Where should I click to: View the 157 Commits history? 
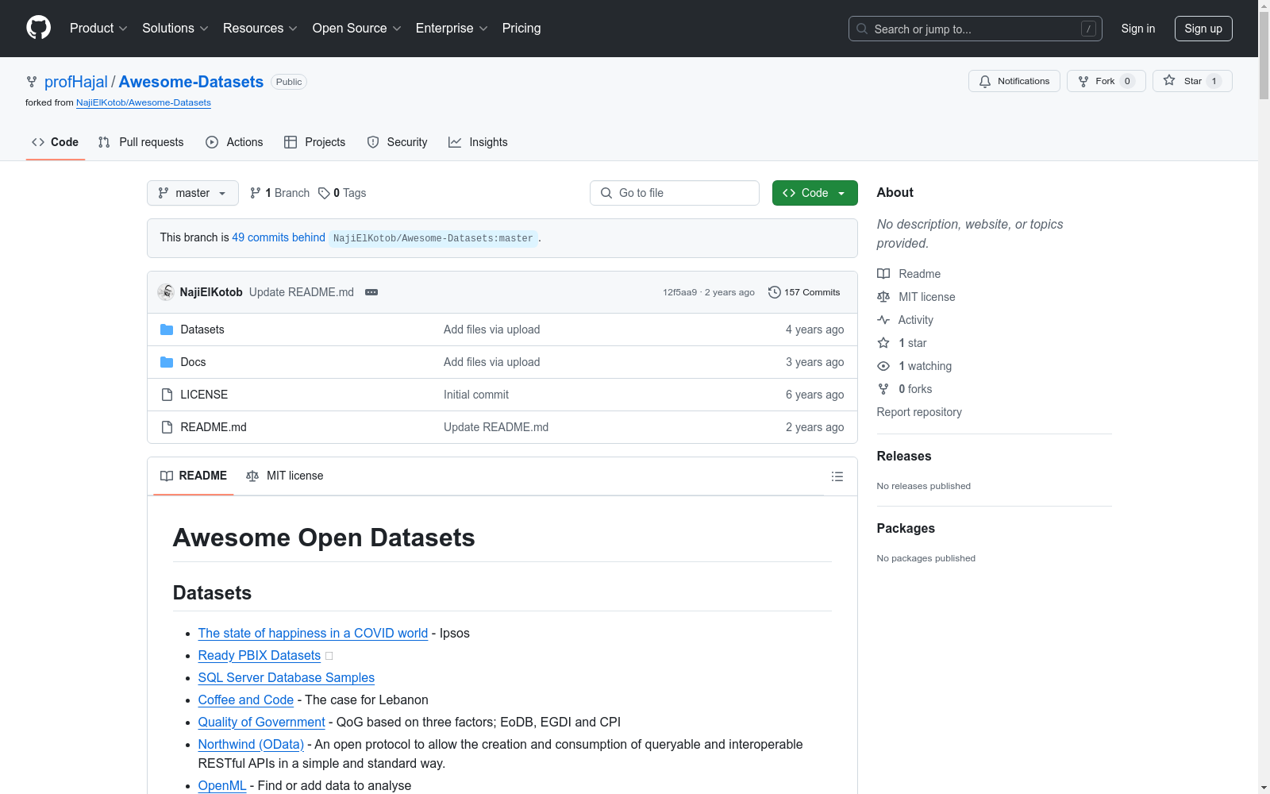(804, 292)
